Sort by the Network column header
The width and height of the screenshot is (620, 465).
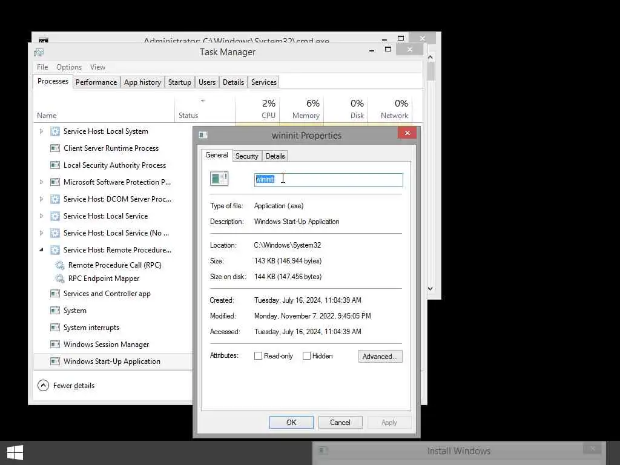point(391,109)
